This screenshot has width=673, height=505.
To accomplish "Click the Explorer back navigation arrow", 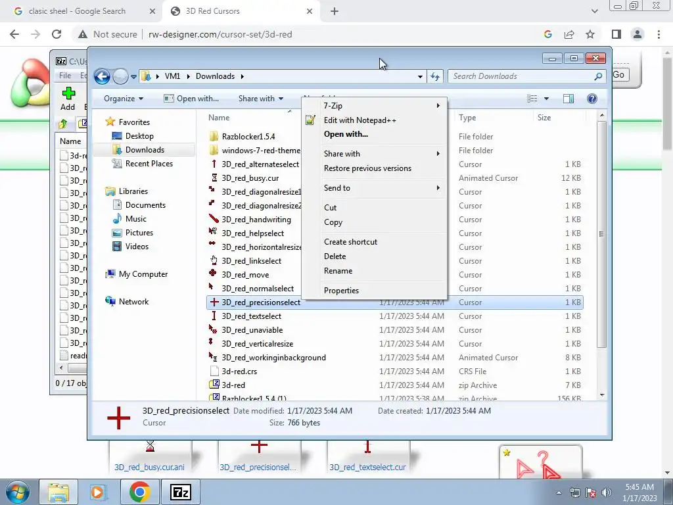I will click(102, 76).
